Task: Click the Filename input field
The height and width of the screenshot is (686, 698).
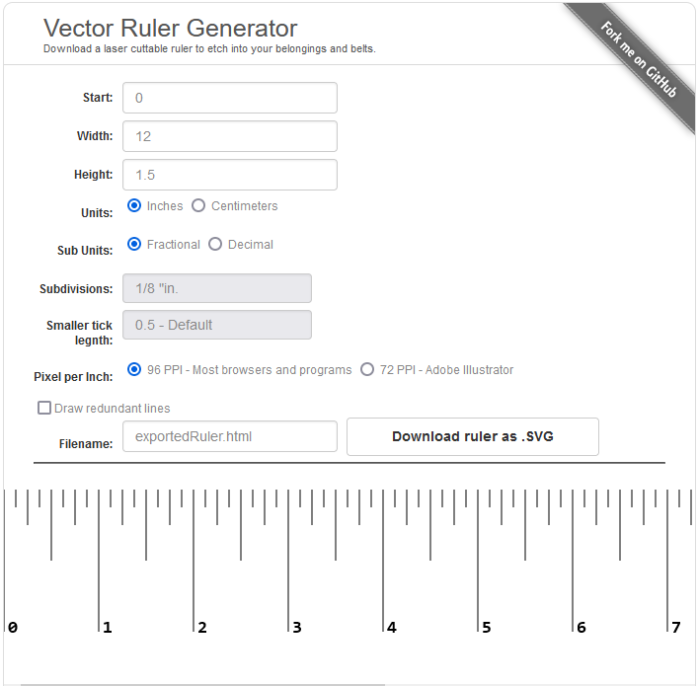Action: (x=229, y=436)
